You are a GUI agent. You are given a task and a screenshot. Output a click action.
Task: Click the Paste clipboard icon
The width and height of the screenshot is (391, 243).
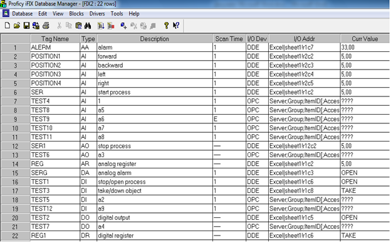[x=78, y=26]
